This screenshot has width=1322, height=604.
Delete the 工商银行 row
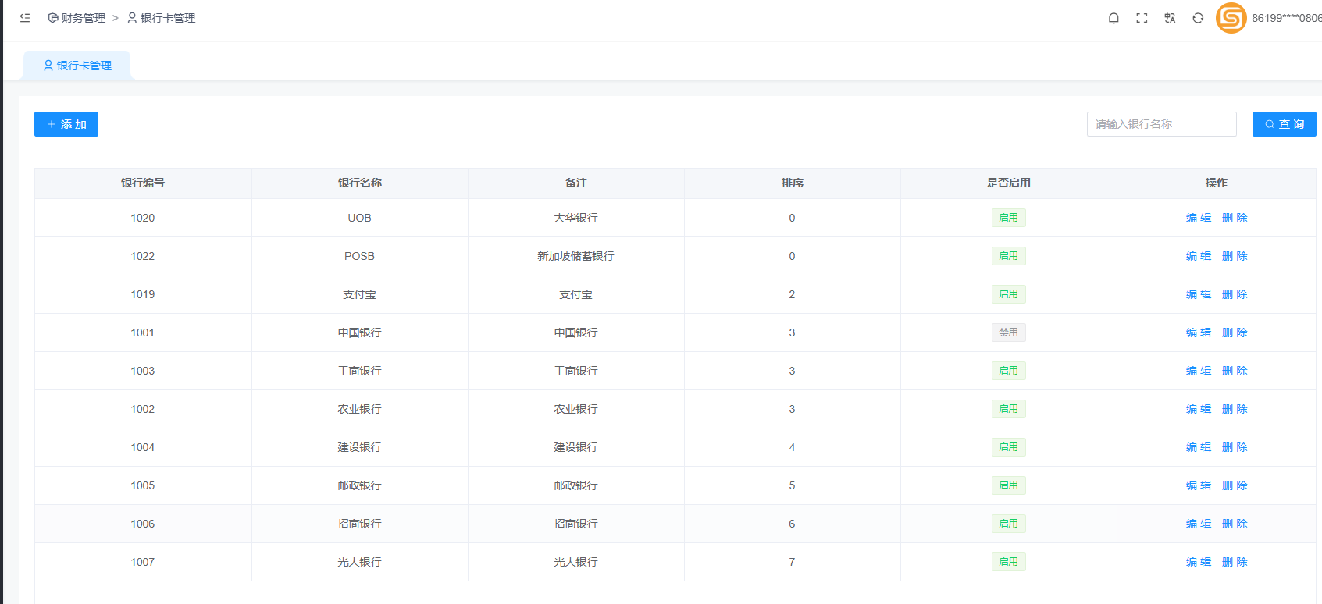(1235, 371)
